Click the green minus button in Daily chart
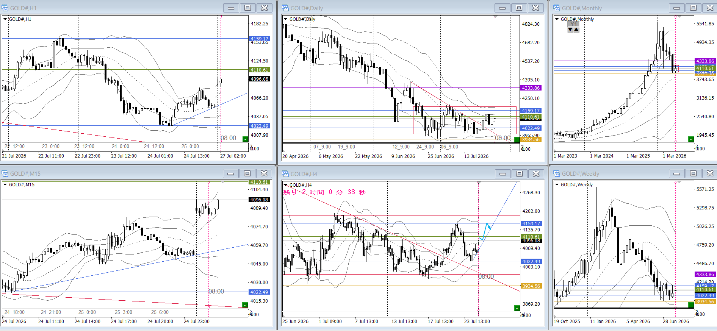Viewport: 717px width, 331px height. coord(517,140)
